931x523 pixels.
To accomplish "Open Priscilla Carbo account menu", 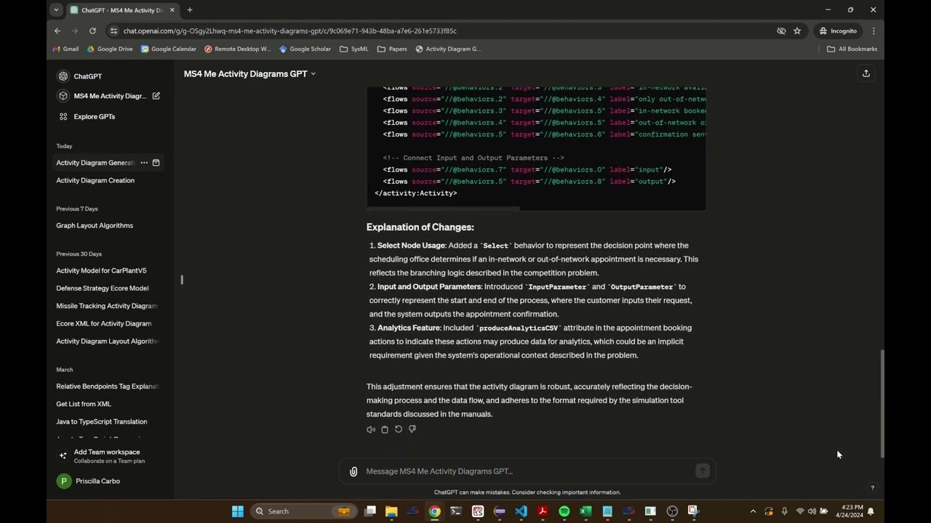I will 110,481.
